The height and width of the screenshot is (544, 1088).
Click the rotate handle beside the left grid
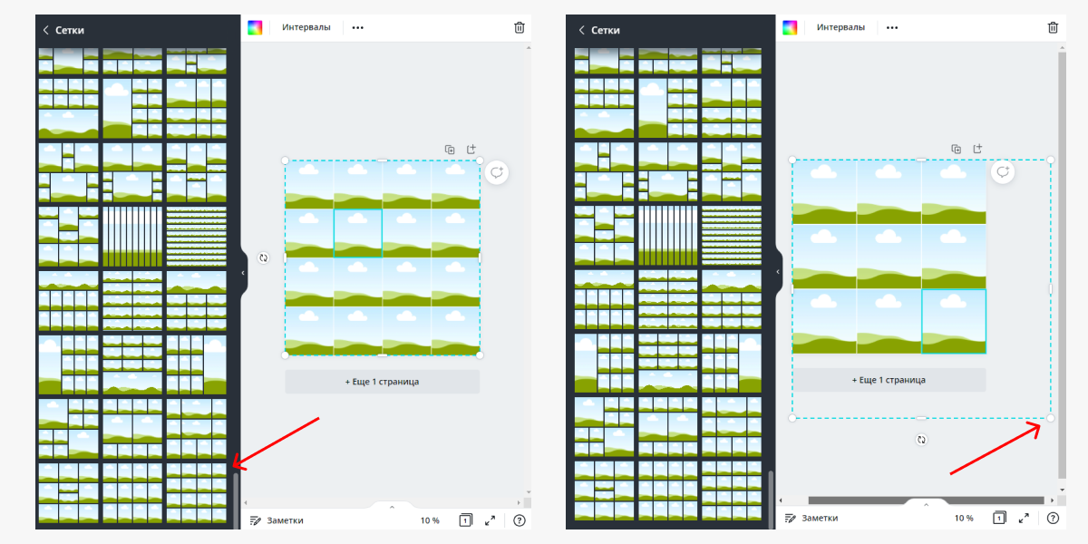[x=264, y=257]
